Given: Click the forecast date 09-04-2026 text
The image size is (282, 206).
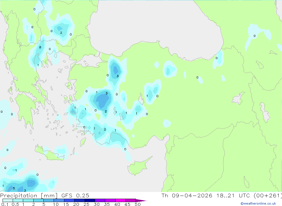Looking at the screenshot, I should 192,195.
